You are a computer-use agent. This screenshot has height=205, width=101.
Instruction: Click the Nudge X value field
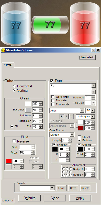click(88, 169)
